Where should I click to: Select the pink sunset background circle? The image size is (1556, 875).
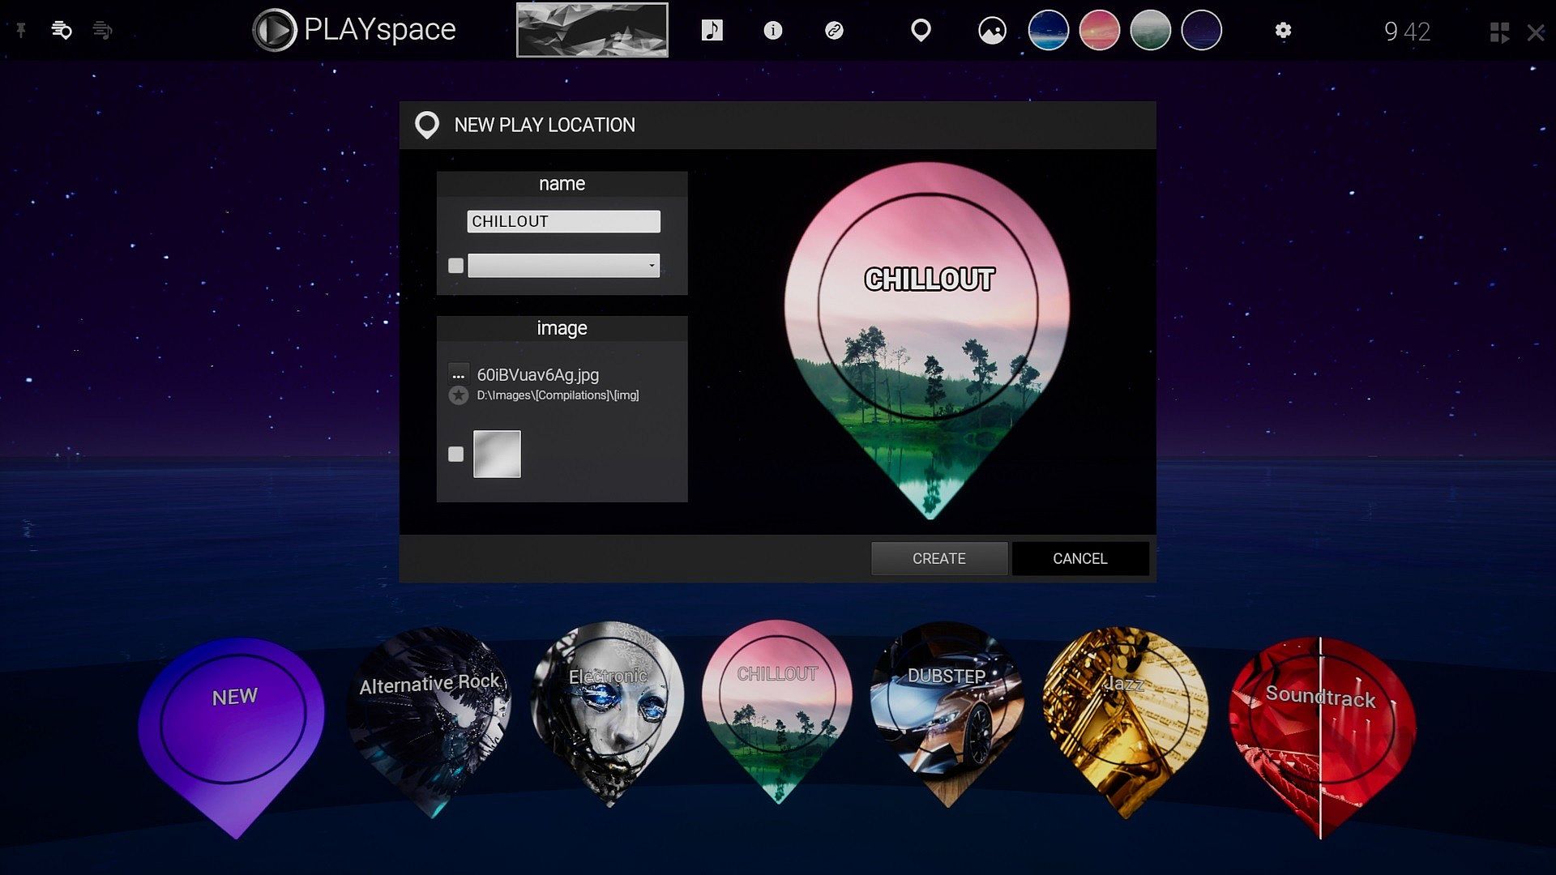(1099, 31)
